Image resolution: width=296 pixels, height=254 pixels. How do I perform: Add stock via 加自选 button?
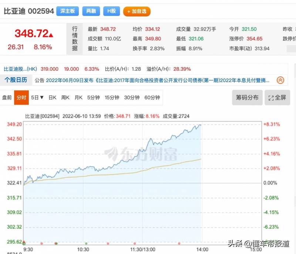tap(137, 11)
